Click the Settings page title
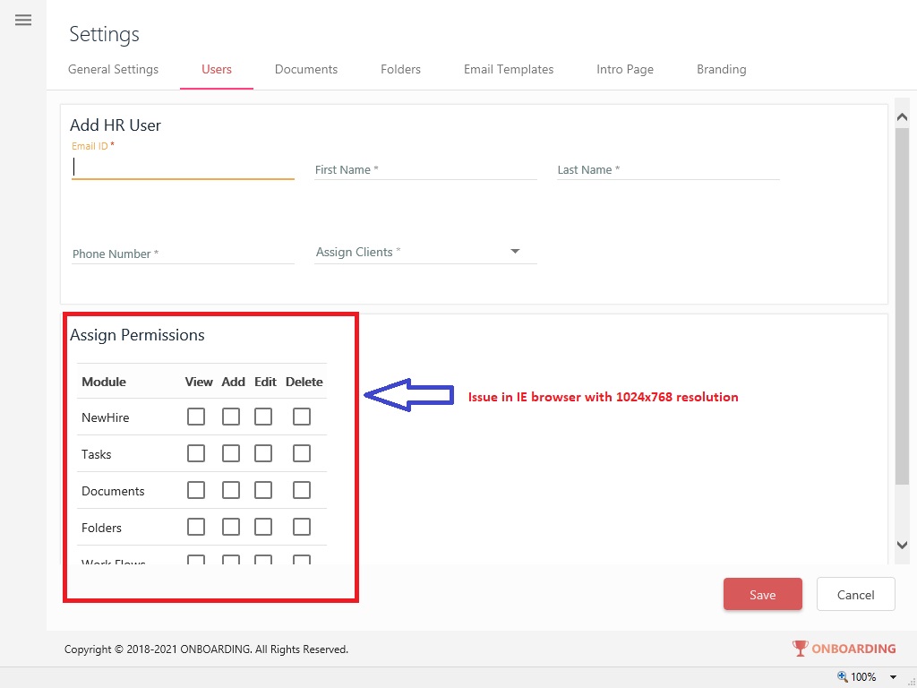 tap(104, 34)
